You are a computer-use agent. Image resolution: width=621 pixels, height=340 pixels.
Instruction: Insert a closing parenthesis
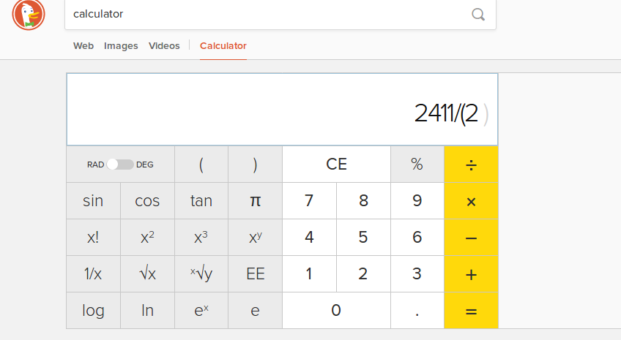pos(255,165)
